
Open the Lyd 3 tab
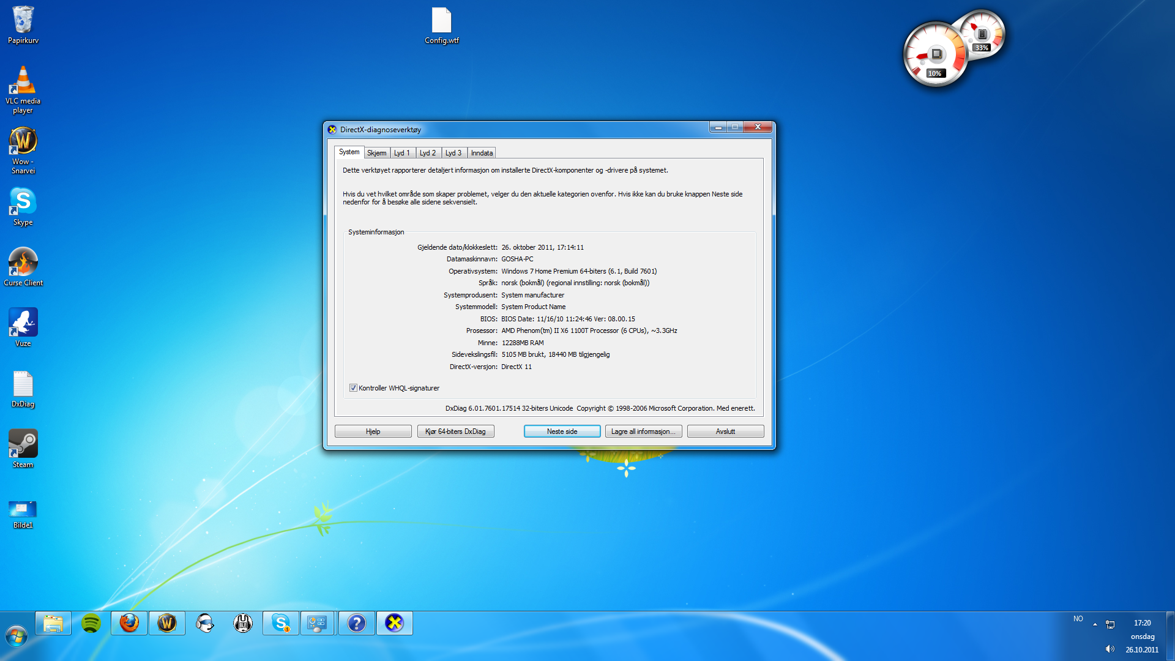pyautogui.click(x=453, y=153)
